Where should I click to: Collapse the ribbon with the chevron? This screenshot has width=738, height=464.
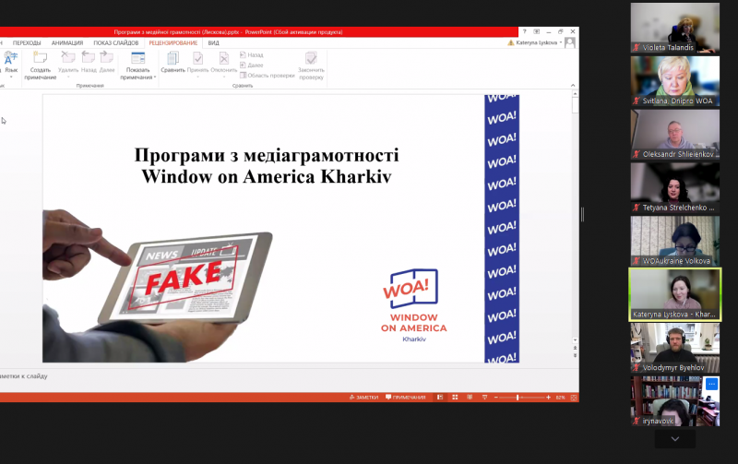point(573,85)
